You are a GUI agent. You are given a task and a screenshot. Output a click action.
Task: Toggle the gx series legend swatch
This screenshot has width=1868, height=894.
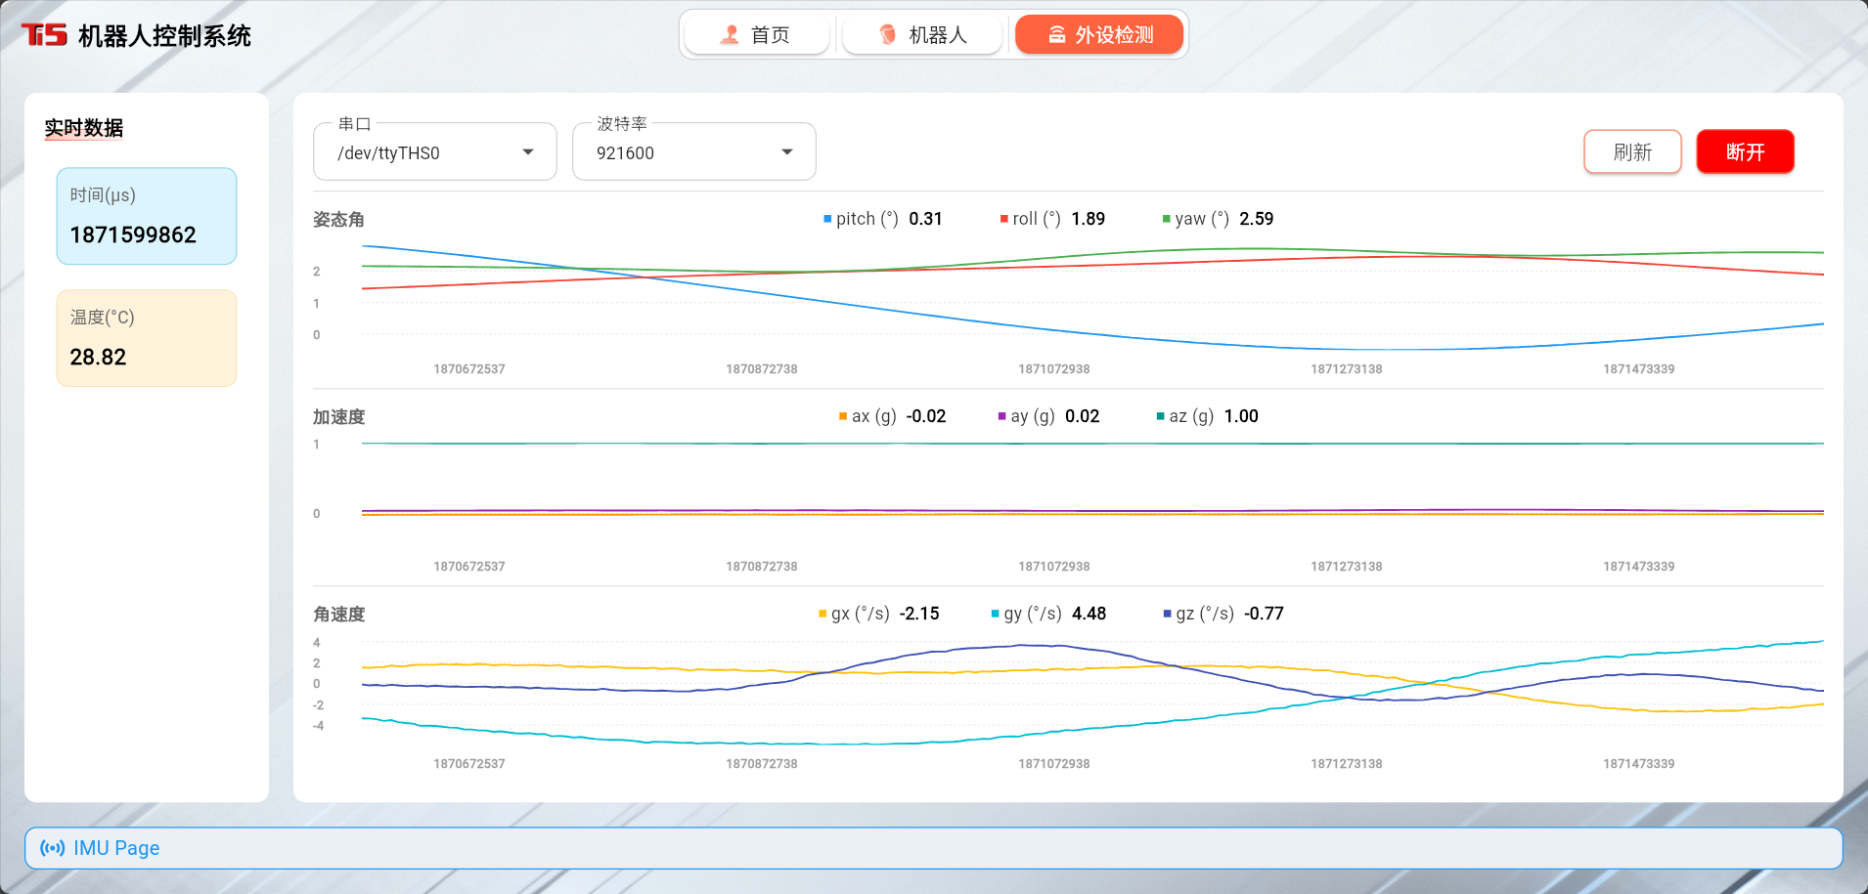tap(823, 614)
